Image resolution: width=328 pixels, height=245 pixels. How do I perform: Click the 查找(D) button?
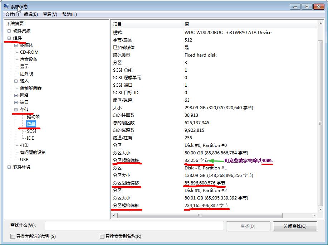[x=248, y=226]
